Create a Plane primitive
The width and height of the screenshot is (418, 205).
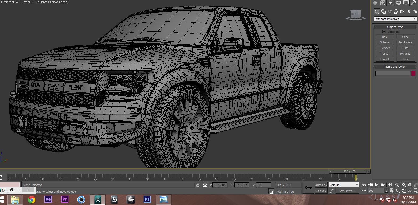[405, 59]
